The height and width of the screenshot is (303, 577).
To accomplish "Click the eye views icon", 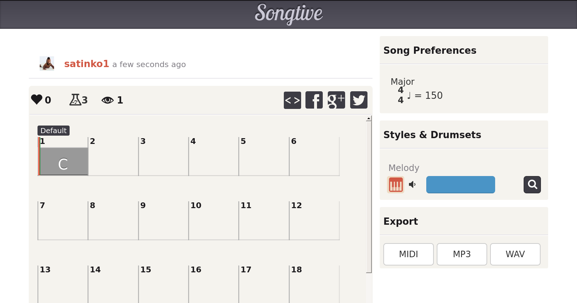I will click(x=107, y=100).
